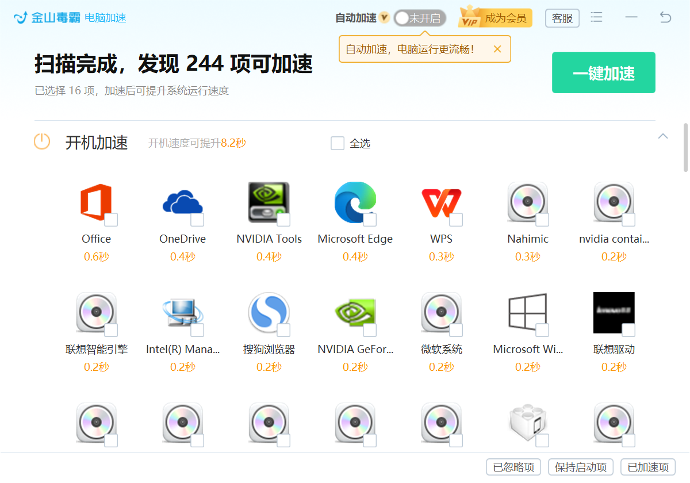Click the NVIDIA GeForce icon

(x=355, y=312)
